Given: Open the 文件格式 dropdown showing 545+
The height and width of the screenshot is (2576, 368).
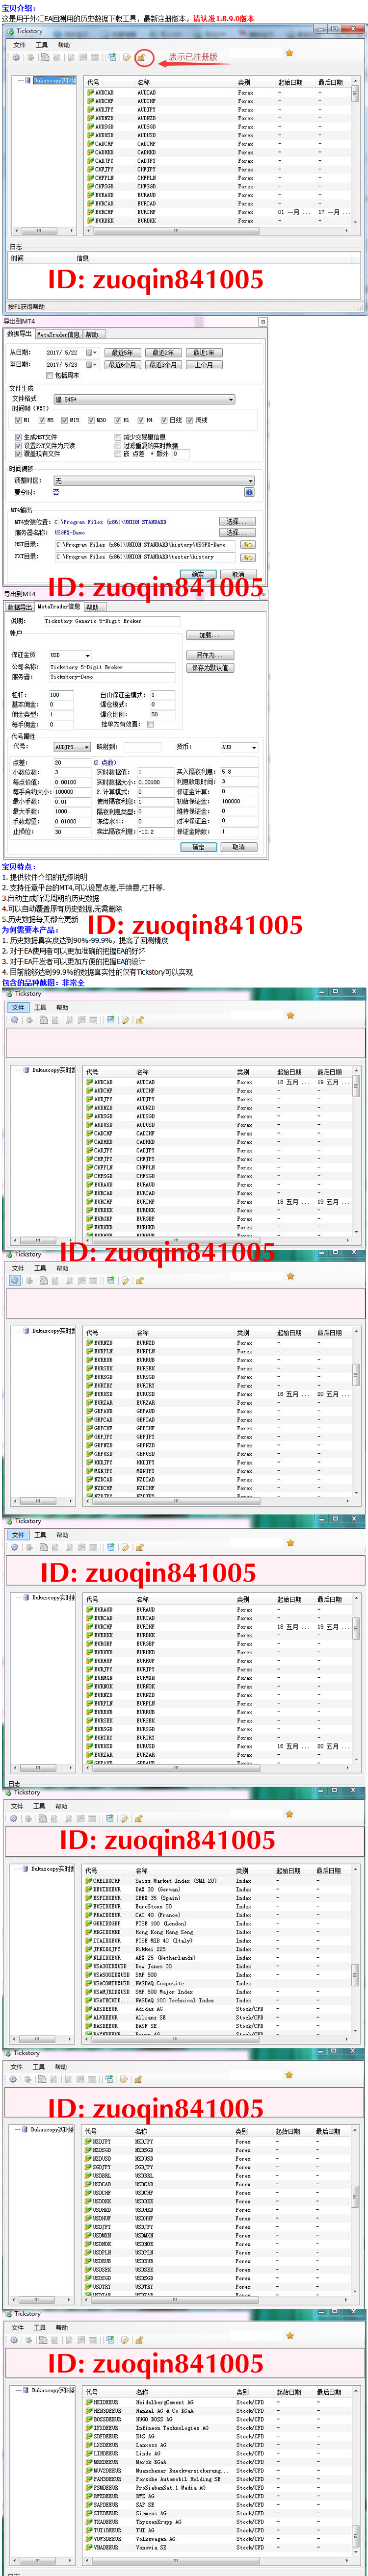Looking at the screenshot, I should coord(144,399).
